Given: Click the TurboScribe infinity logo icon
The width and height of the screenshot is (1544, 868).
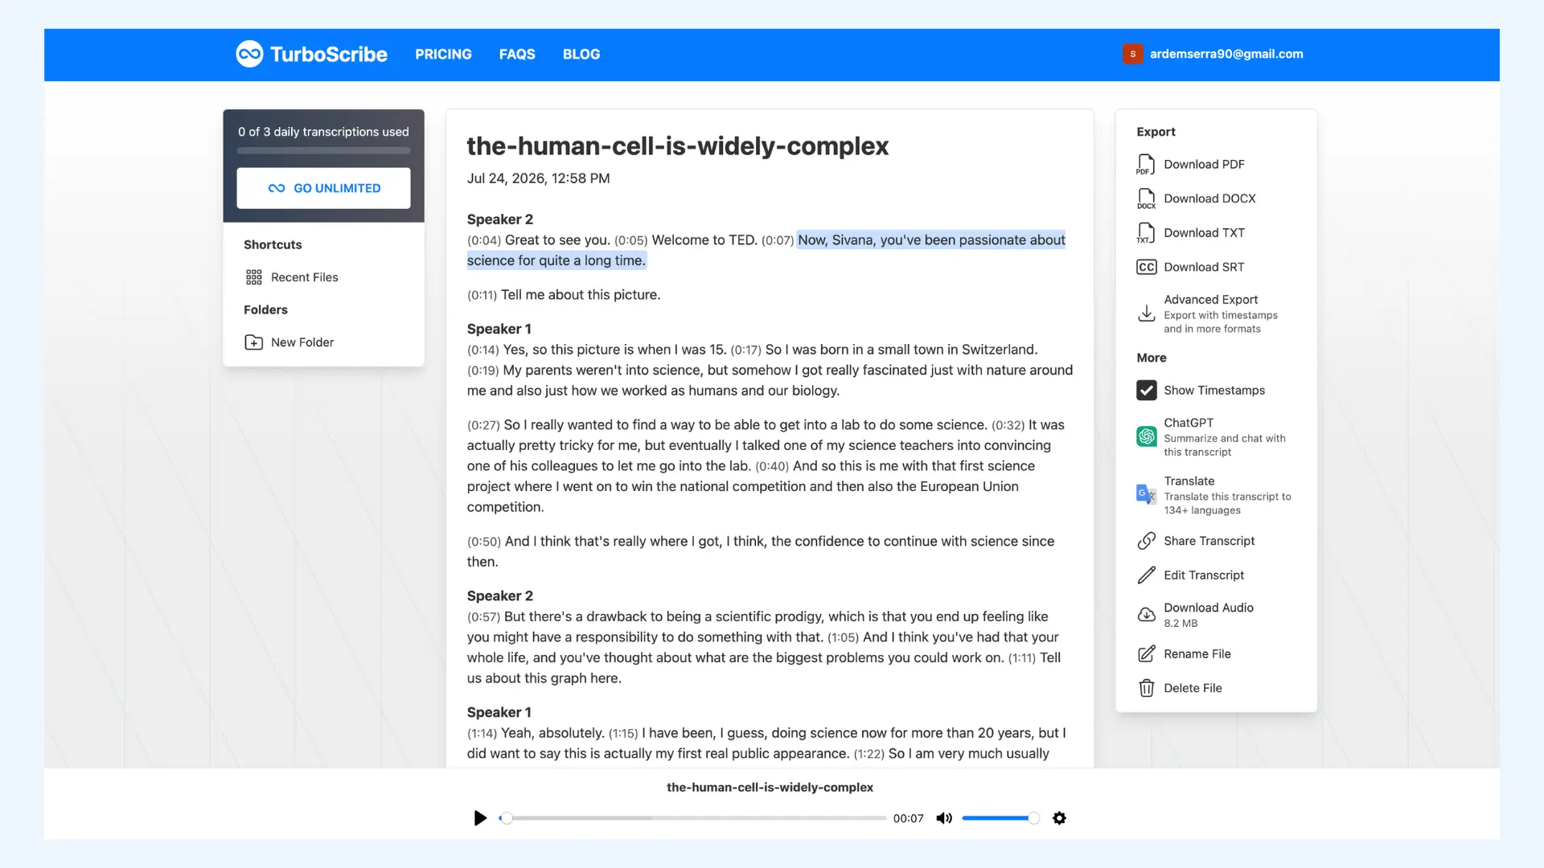Looking at the screenshot, I should (249, 54).
